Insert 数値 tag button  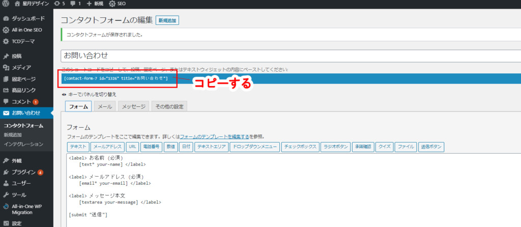tap(170, 147)
